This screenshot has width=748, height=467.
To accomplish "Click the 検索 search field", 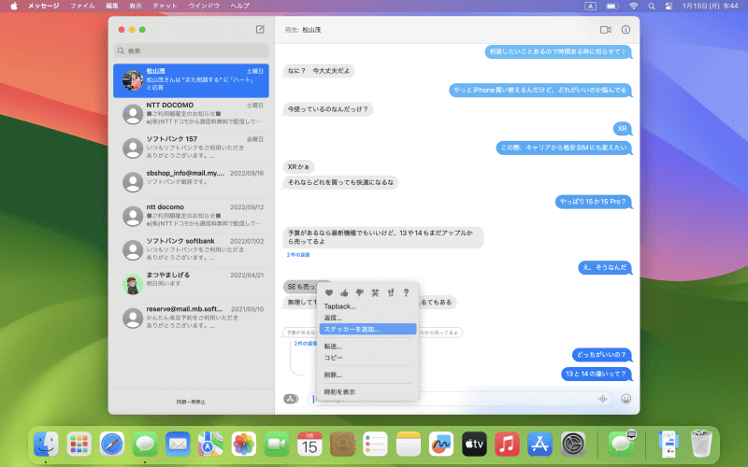I will pyautogui.click(x=192, y=50).
